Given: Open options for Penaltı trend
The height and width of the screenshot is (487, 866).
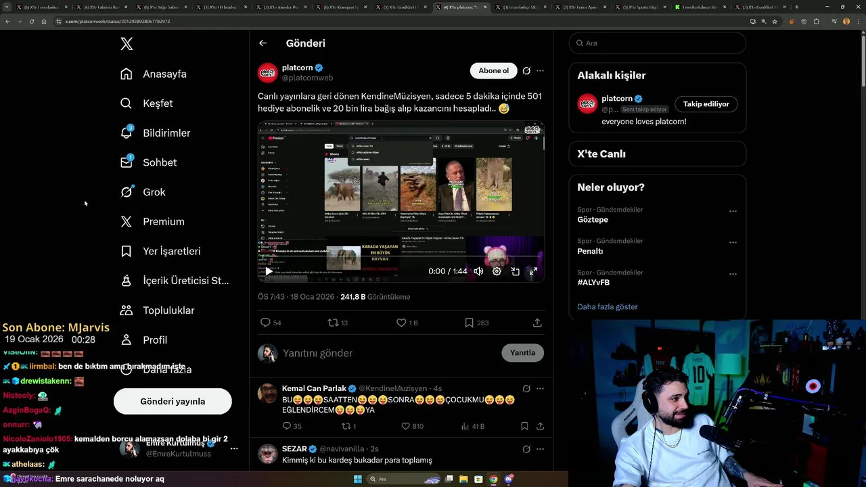Looking at the screenshot, I should tap(733, 242).
